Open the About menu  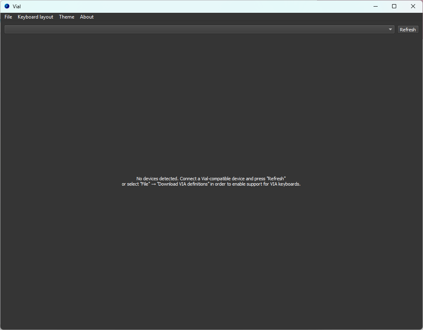coord(87,17)
